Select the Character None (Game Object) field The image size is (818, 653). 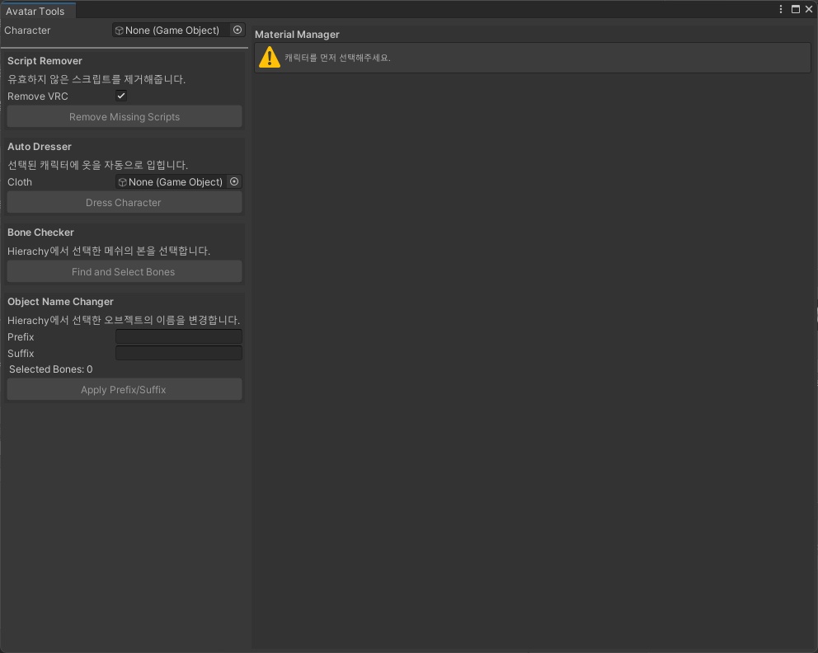[x=173, y=30]
